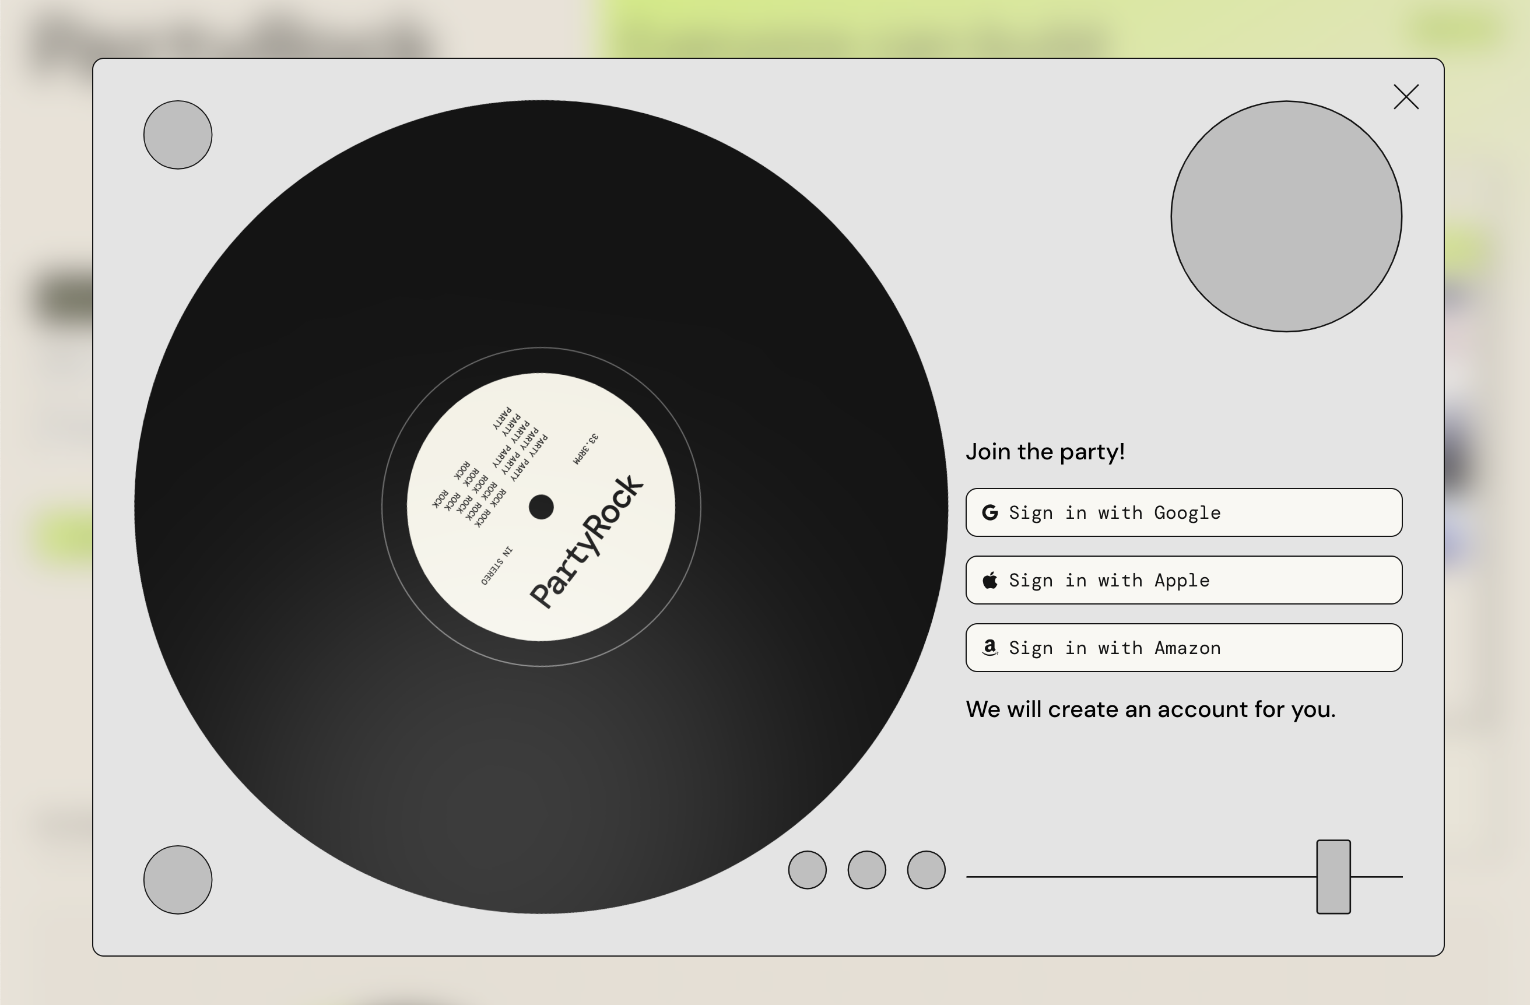Sign in with Google

1183,513
